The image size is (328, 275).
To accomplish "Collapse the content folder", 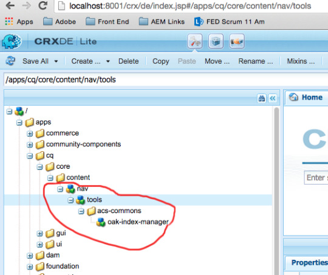I will coord(50,178).
